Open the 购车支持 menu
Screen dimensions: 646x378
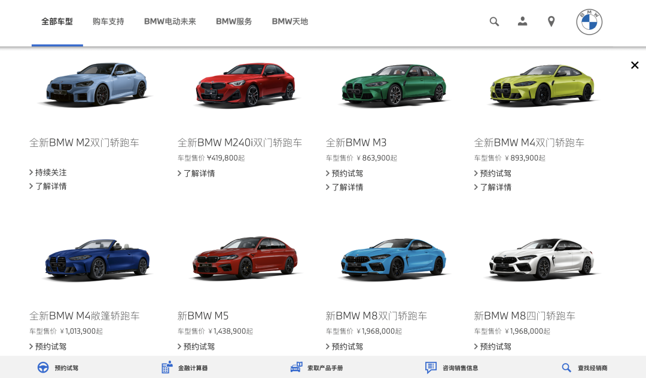[108, 21]
